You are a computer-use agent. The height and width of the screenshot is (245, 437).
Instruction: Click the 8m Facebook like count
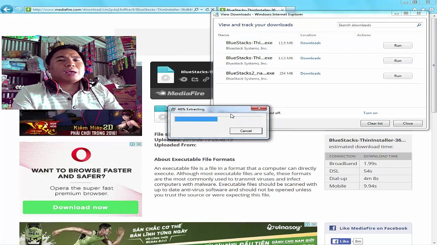click(x=358, y=241)
